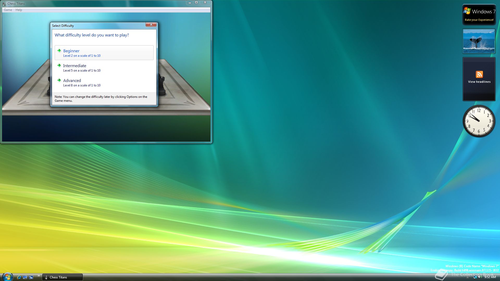Click the Show Desktop quick launch icon
Viewport: 500px width, 281px height.
point(25,277)
